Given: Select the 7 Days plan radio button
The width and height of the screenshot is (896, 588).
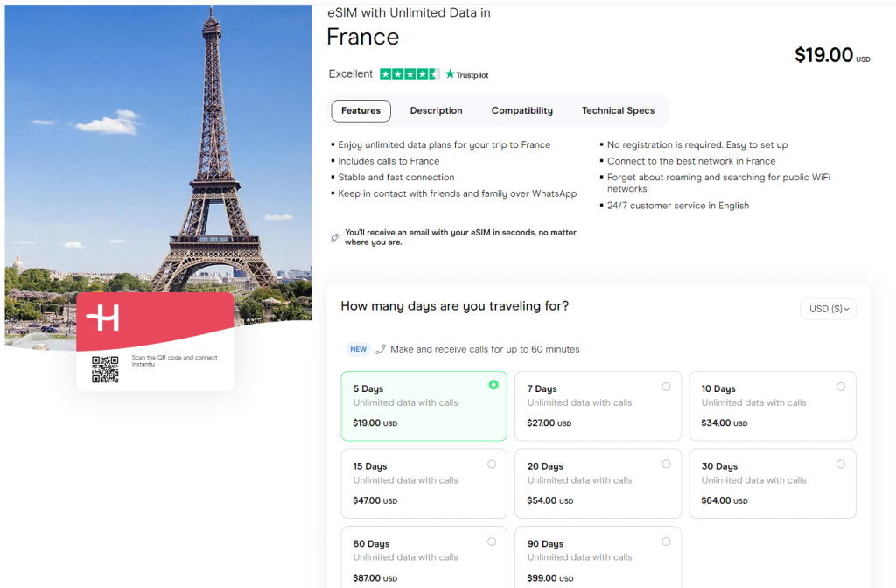Looking at the screenshot, I should point(666,386).
